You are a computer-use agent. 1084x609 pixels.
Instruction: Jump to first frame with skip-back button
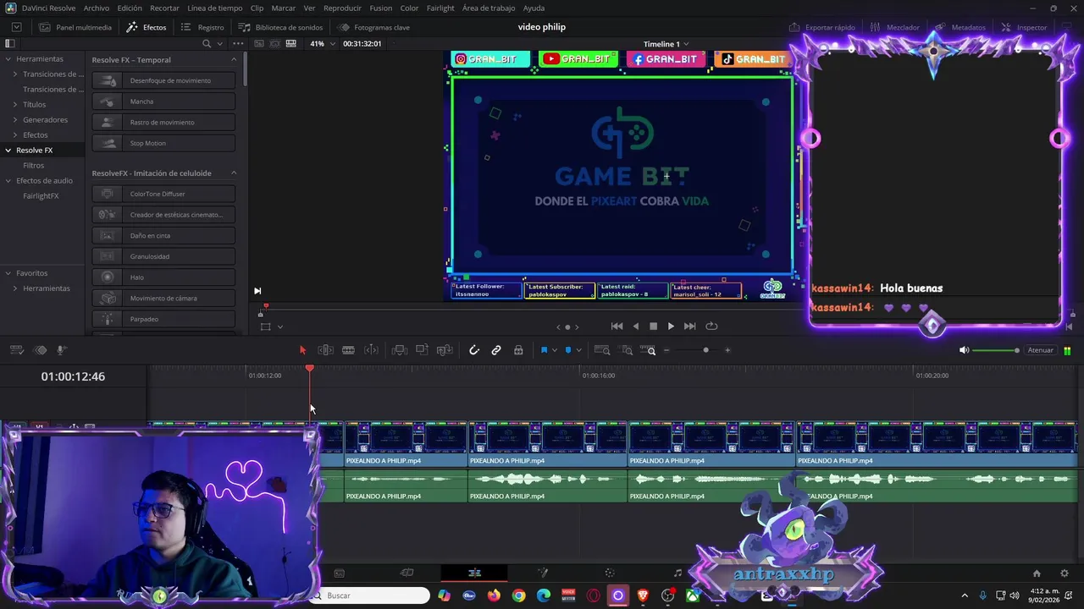617,326
